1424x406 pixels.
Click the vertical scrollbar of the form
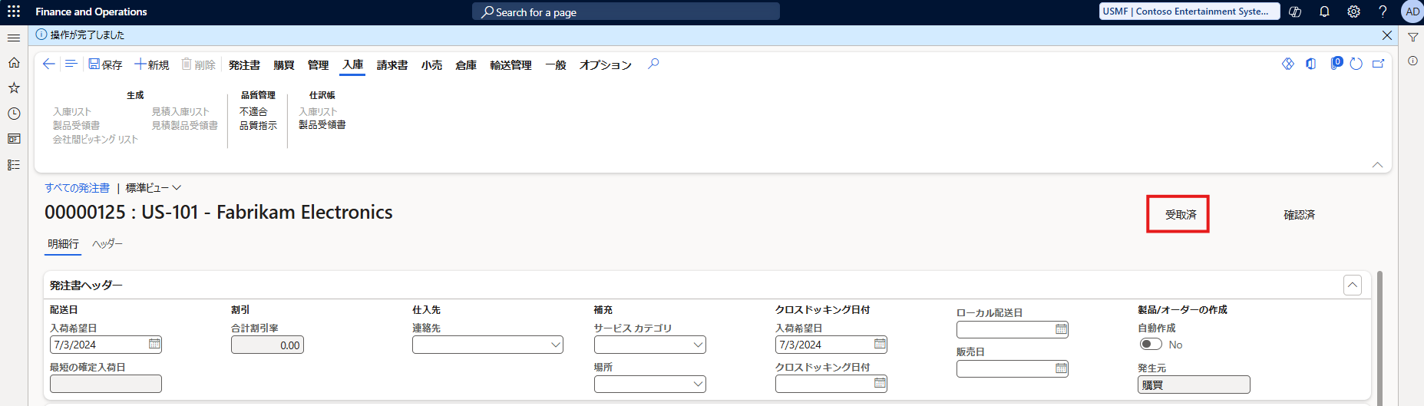click(1379, 338)
